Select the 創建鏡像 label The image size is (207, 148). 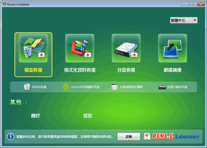click(x=172, y=70)
